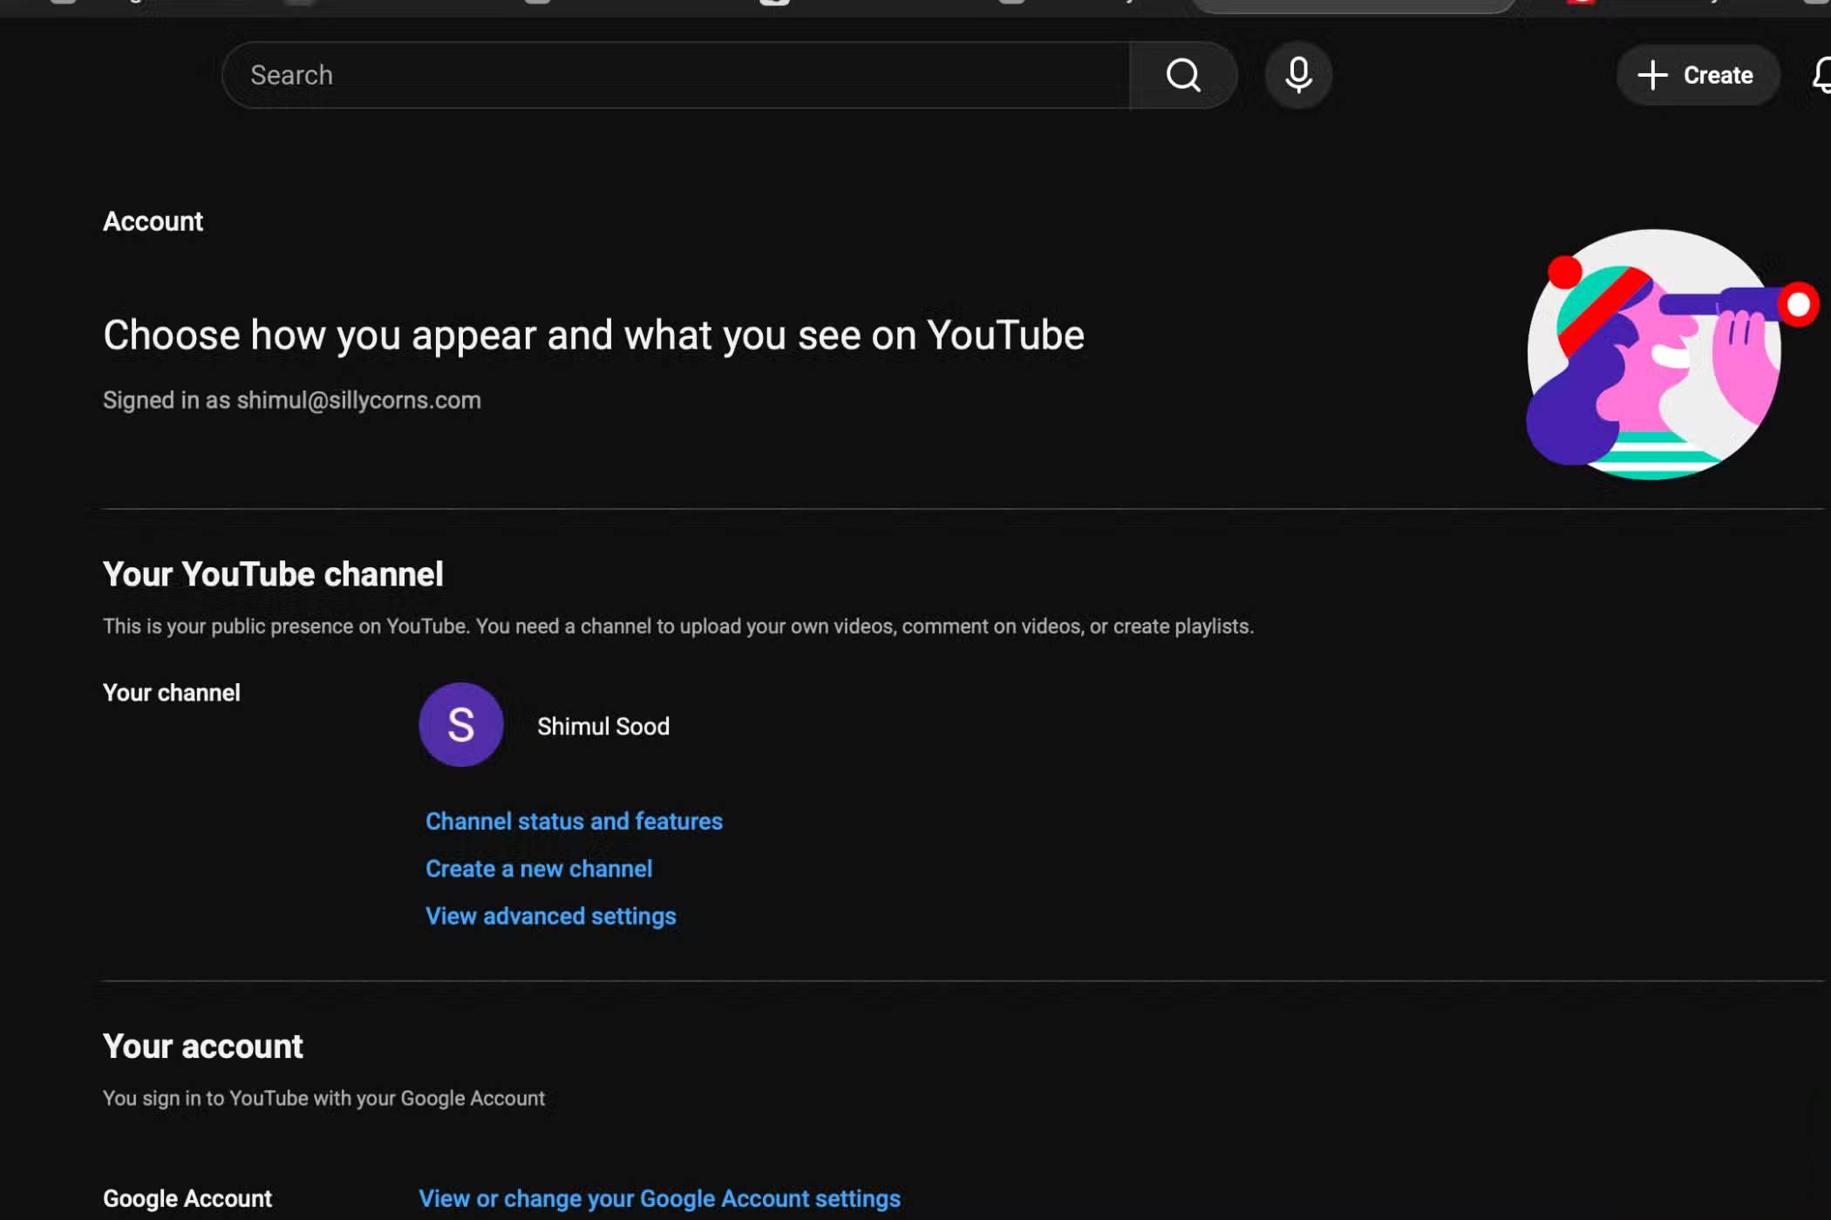Start voice search using the microphone icon
This screenshot has height=1220, width=1831.
pos(1297,75)
